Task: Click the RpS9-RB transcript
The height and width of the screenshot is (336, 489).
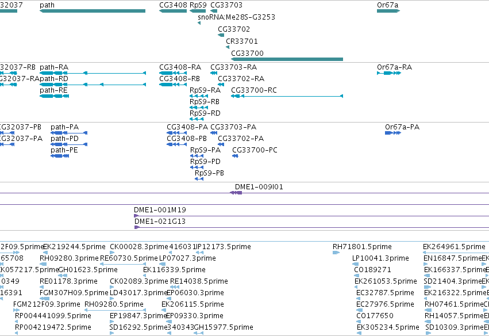Action: 199,108
